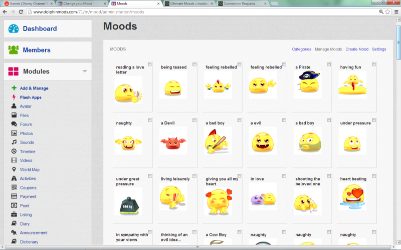Check the 'under pressure' mood checkbox
This screenshot has height=250, width=401.
tap(374, 120)
